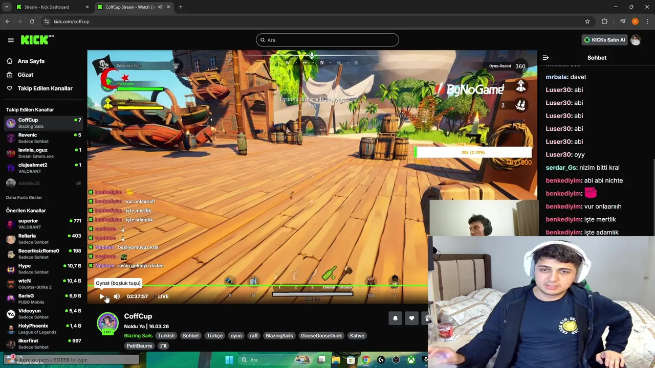Follow CoffCup with heart icon

pyautogui.click(x=411, y=318)
